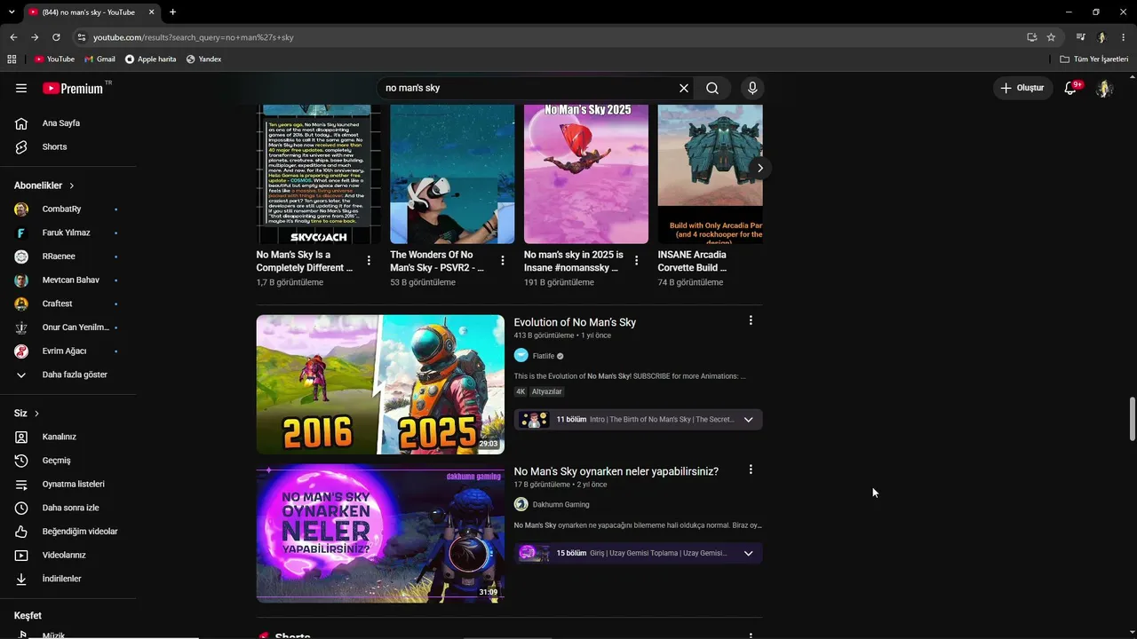Open the tab search dropdown arrow
1137x639 pixels.
pos(12,12)
